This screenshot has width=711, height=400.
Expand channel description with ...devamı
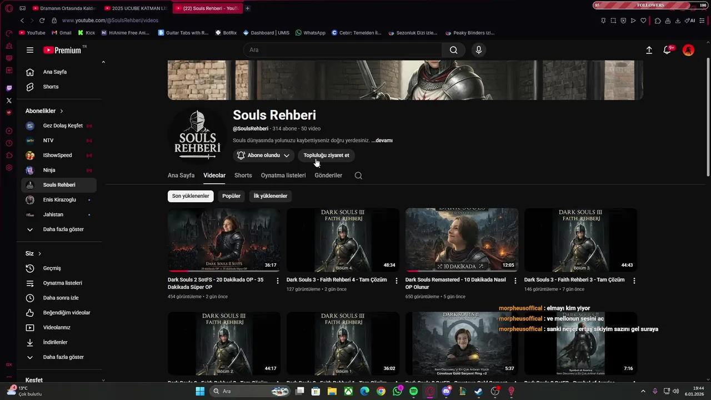pos(382,141)
